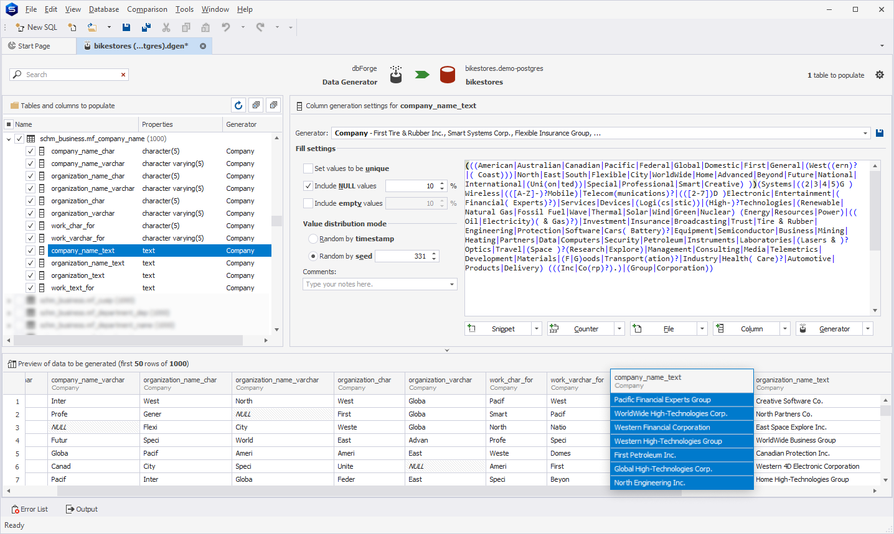The image size is (894, 534).
Task: Increase the NULL values percentage spinner
Action: 442,183
